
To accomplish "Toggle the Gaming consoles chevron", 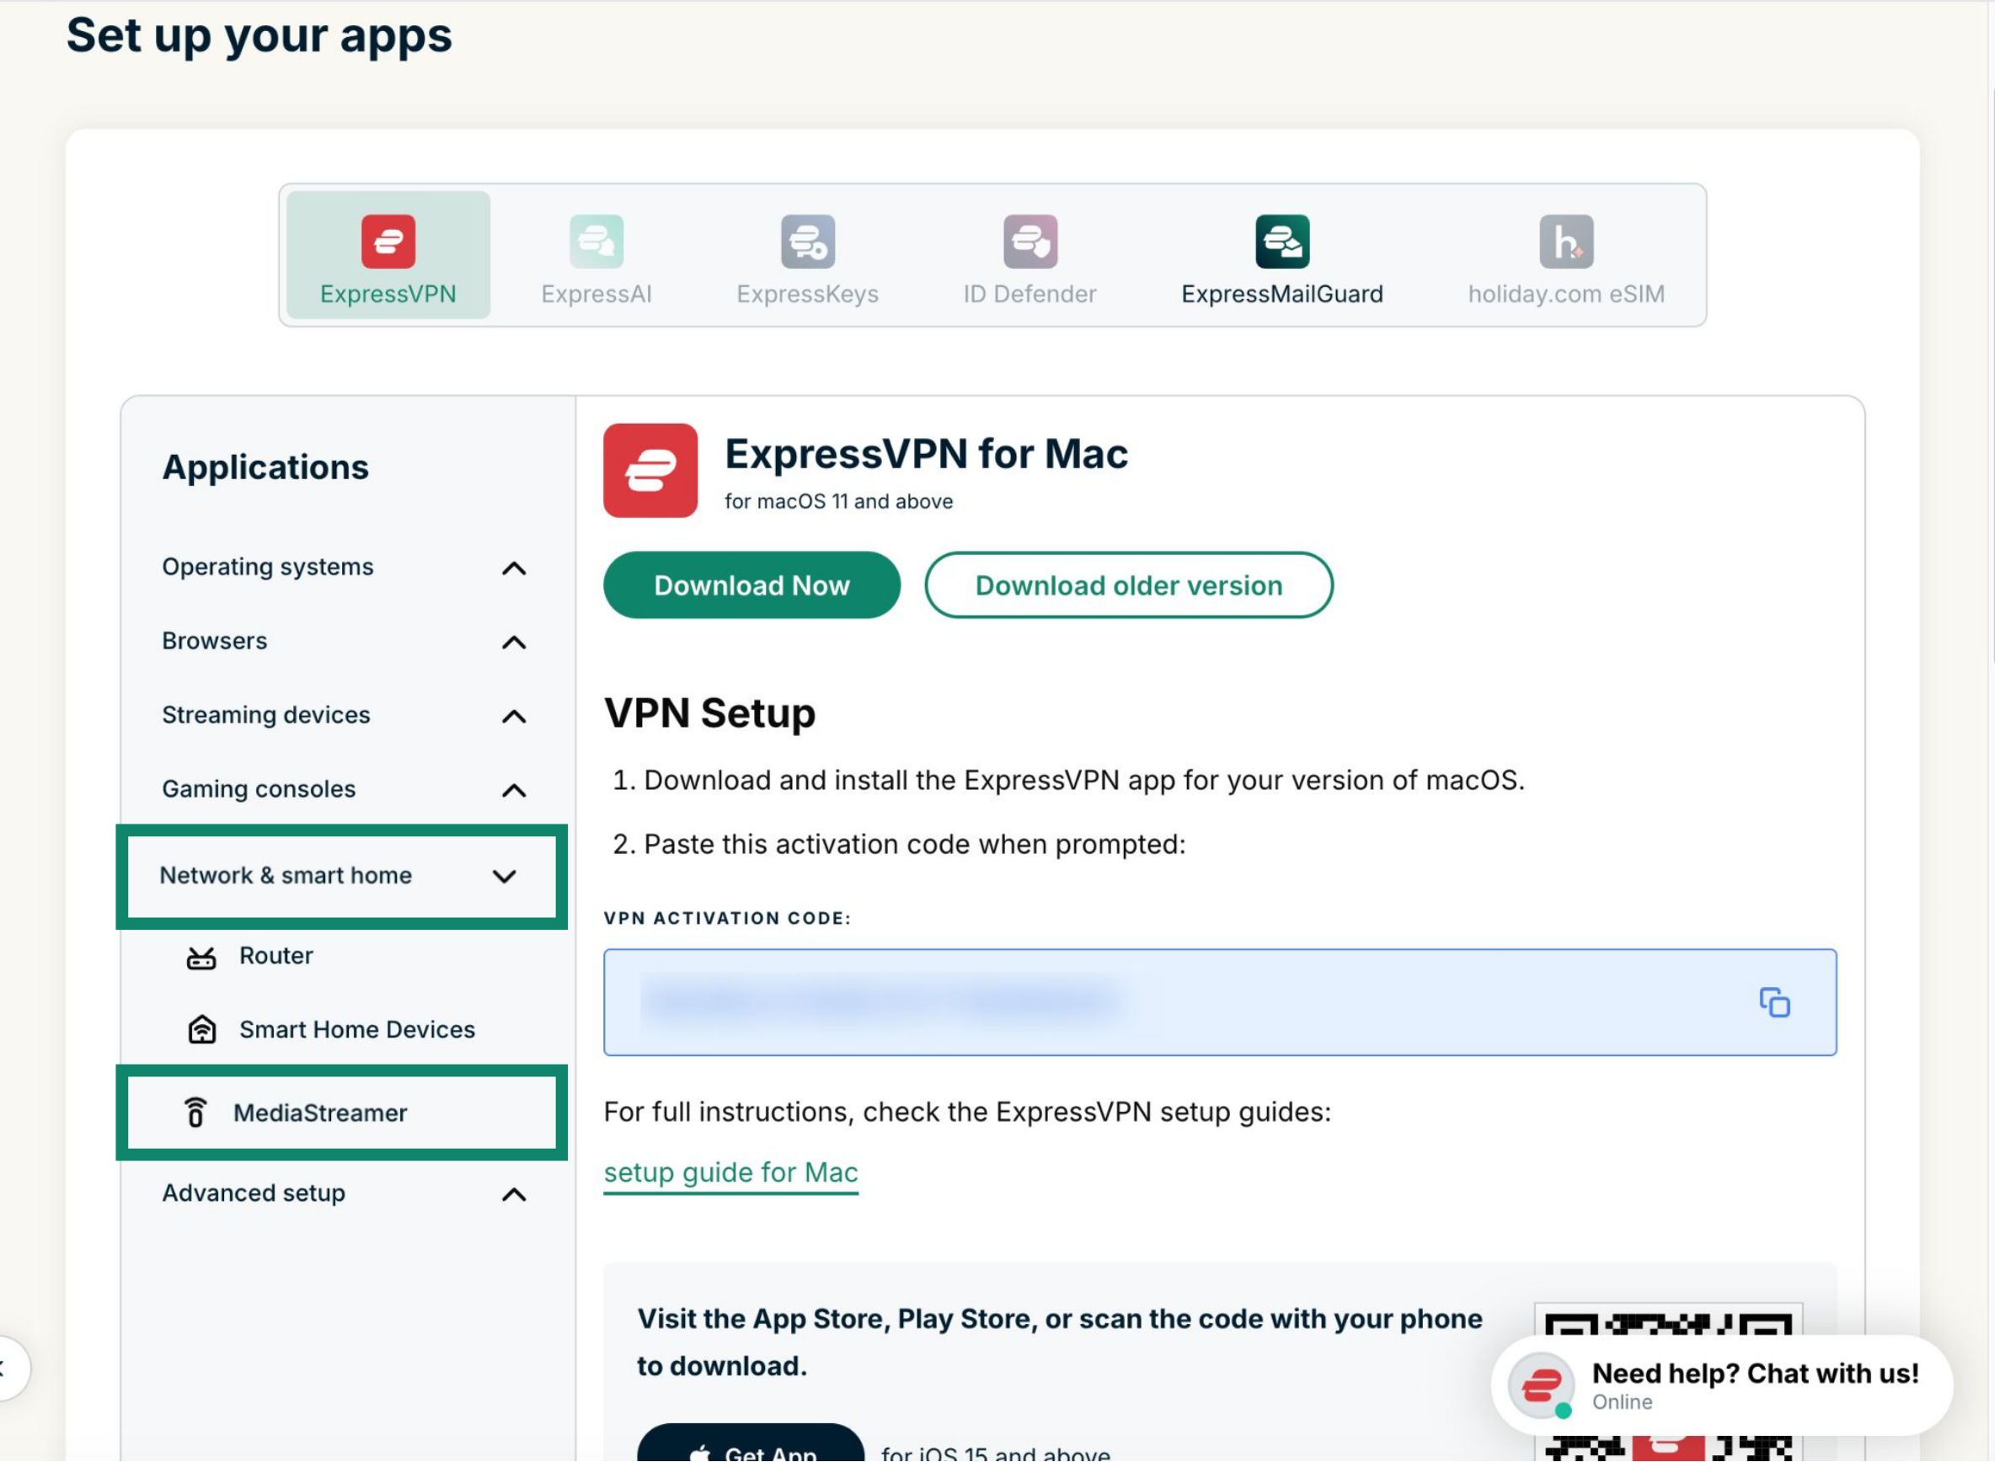I will [514, 790].
